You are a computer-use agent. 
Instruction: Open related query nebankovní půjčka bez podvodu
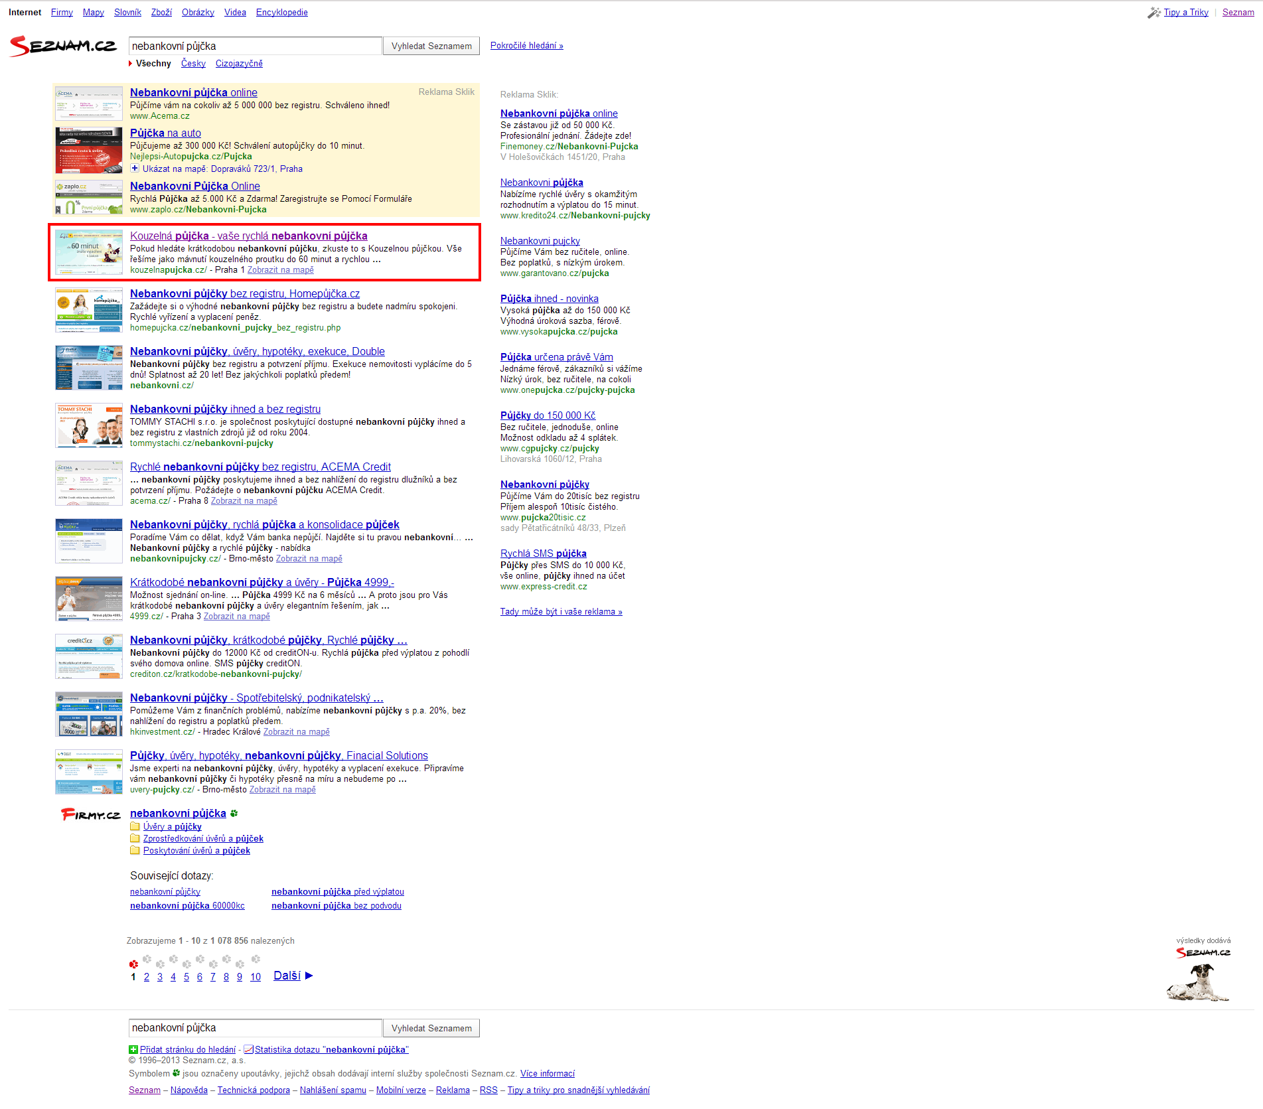[336, 906]
